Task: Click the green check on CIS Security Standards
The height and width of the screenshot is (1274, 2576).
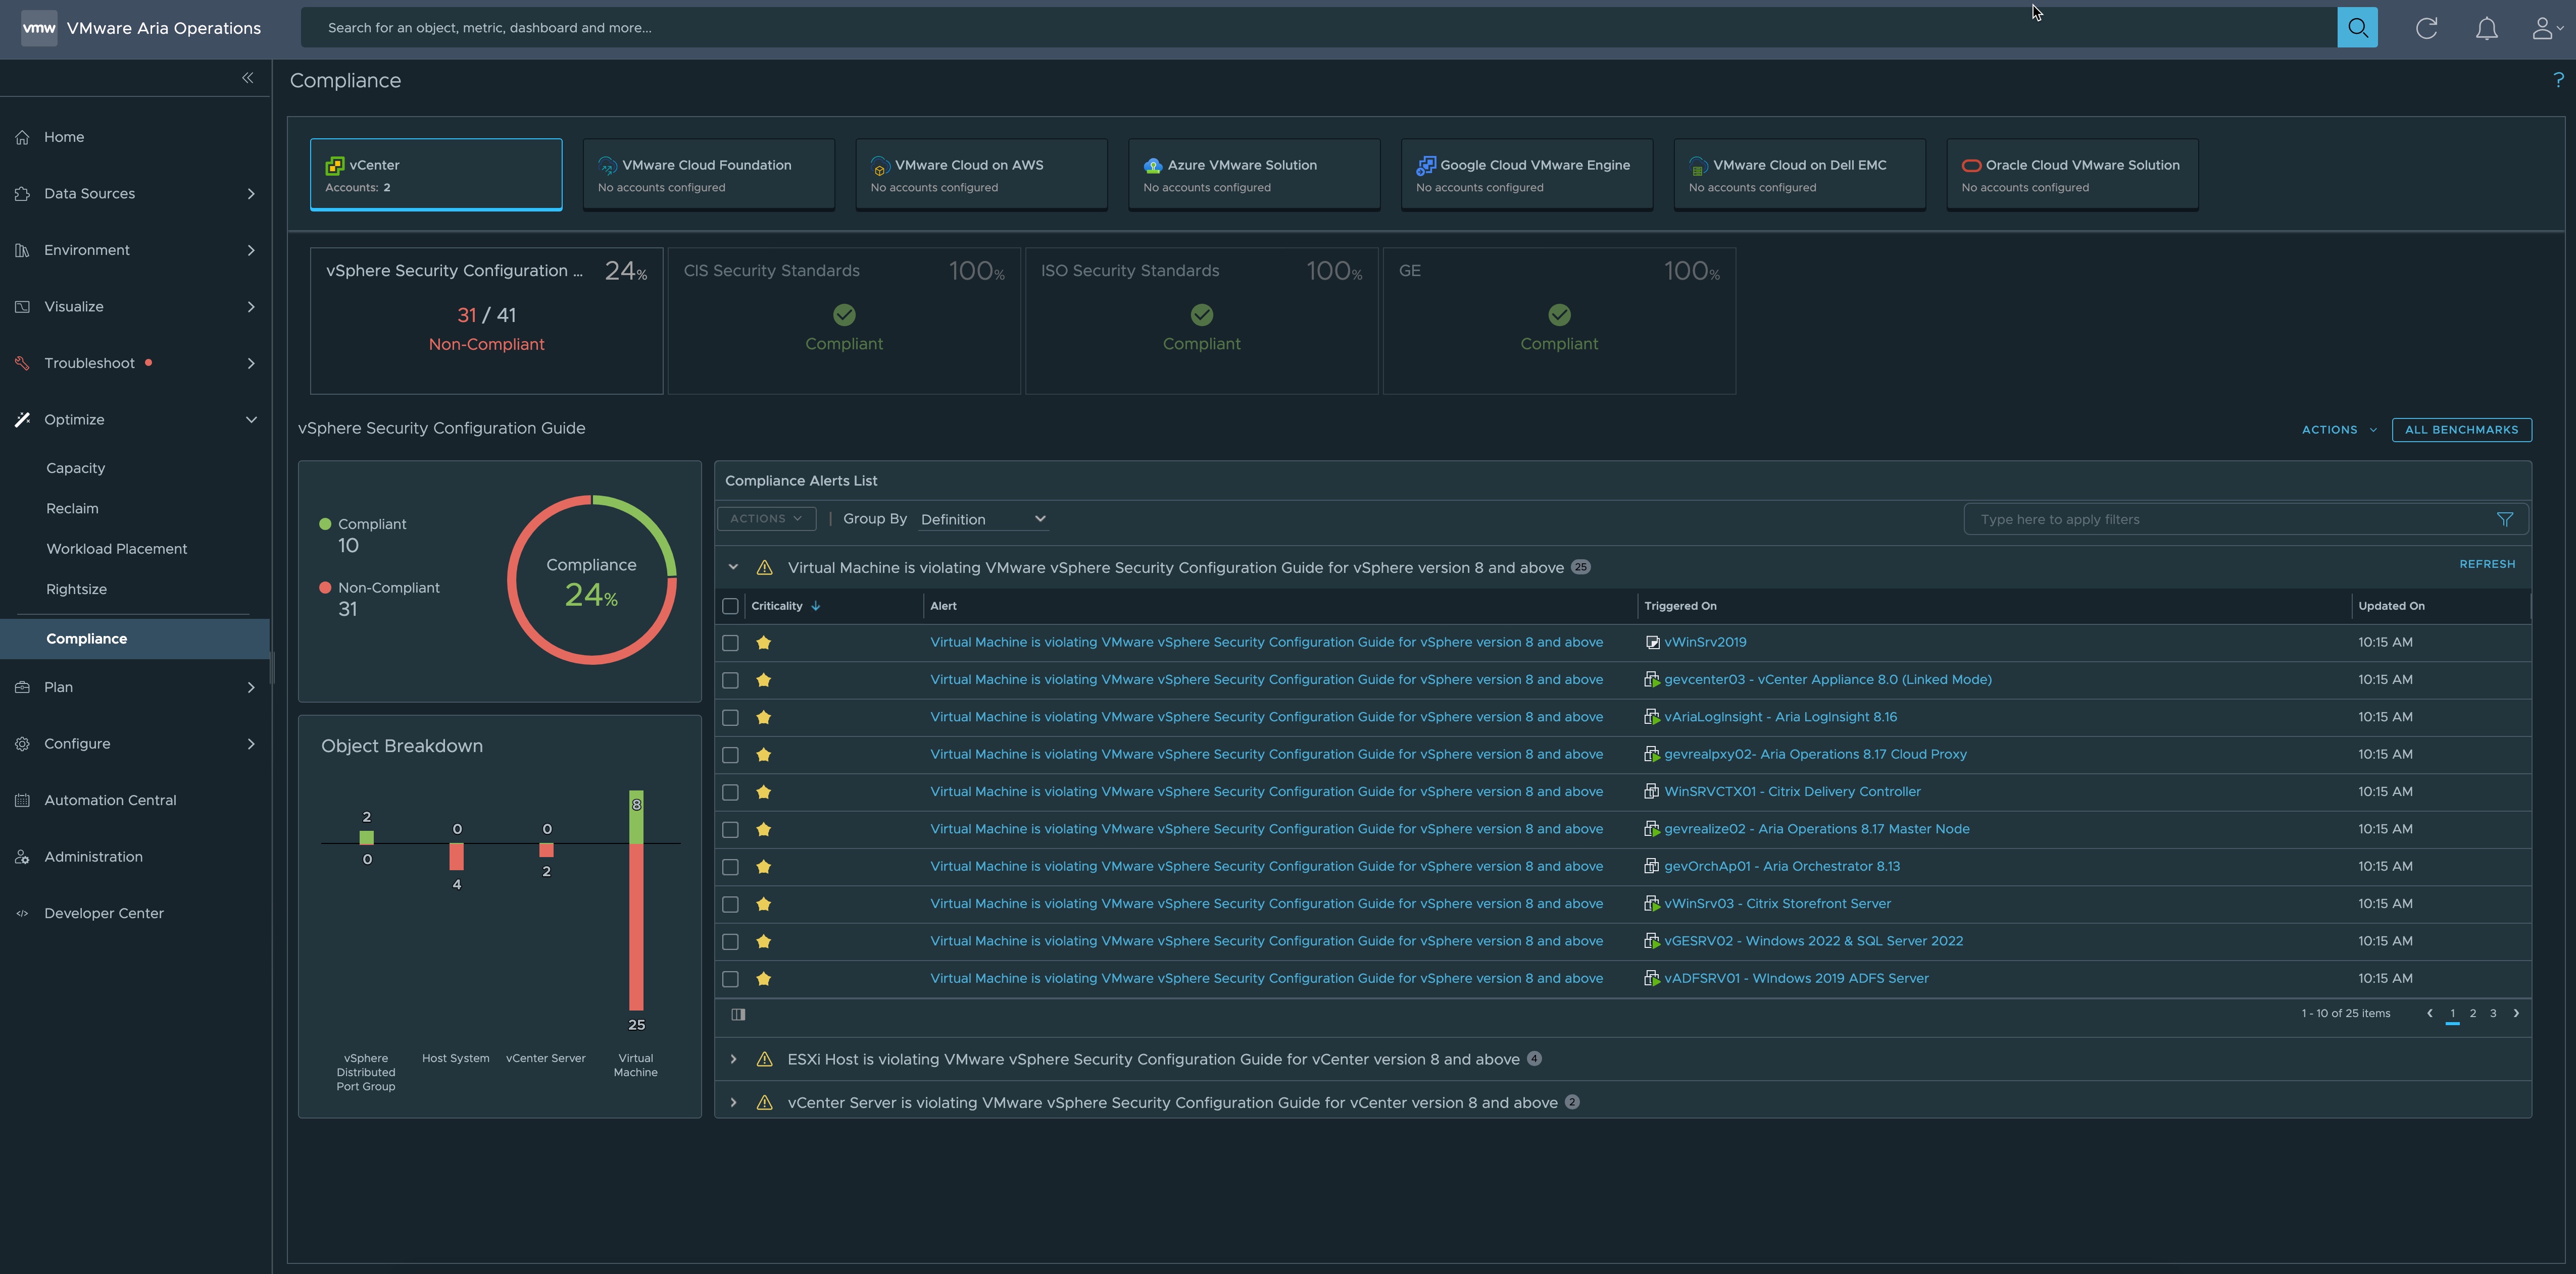Action: click(844, 315)
